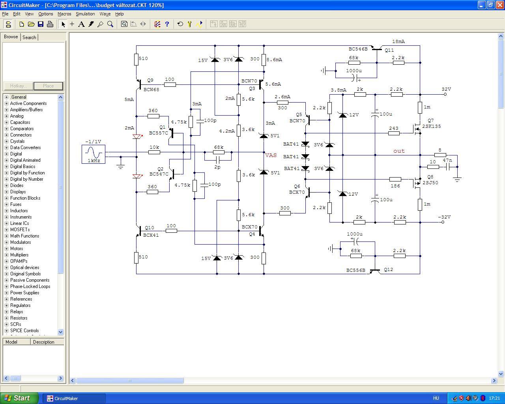Click the 1kHz signal generator symbol
Viewport: 505px width, 404px height.
(x=94, y=154)
